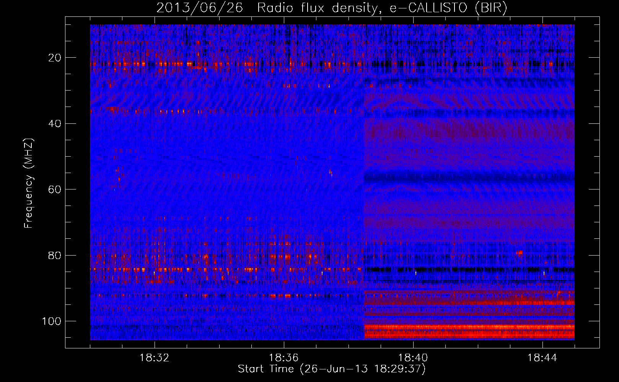Click the '40' frequency tick label

(55, 124)
